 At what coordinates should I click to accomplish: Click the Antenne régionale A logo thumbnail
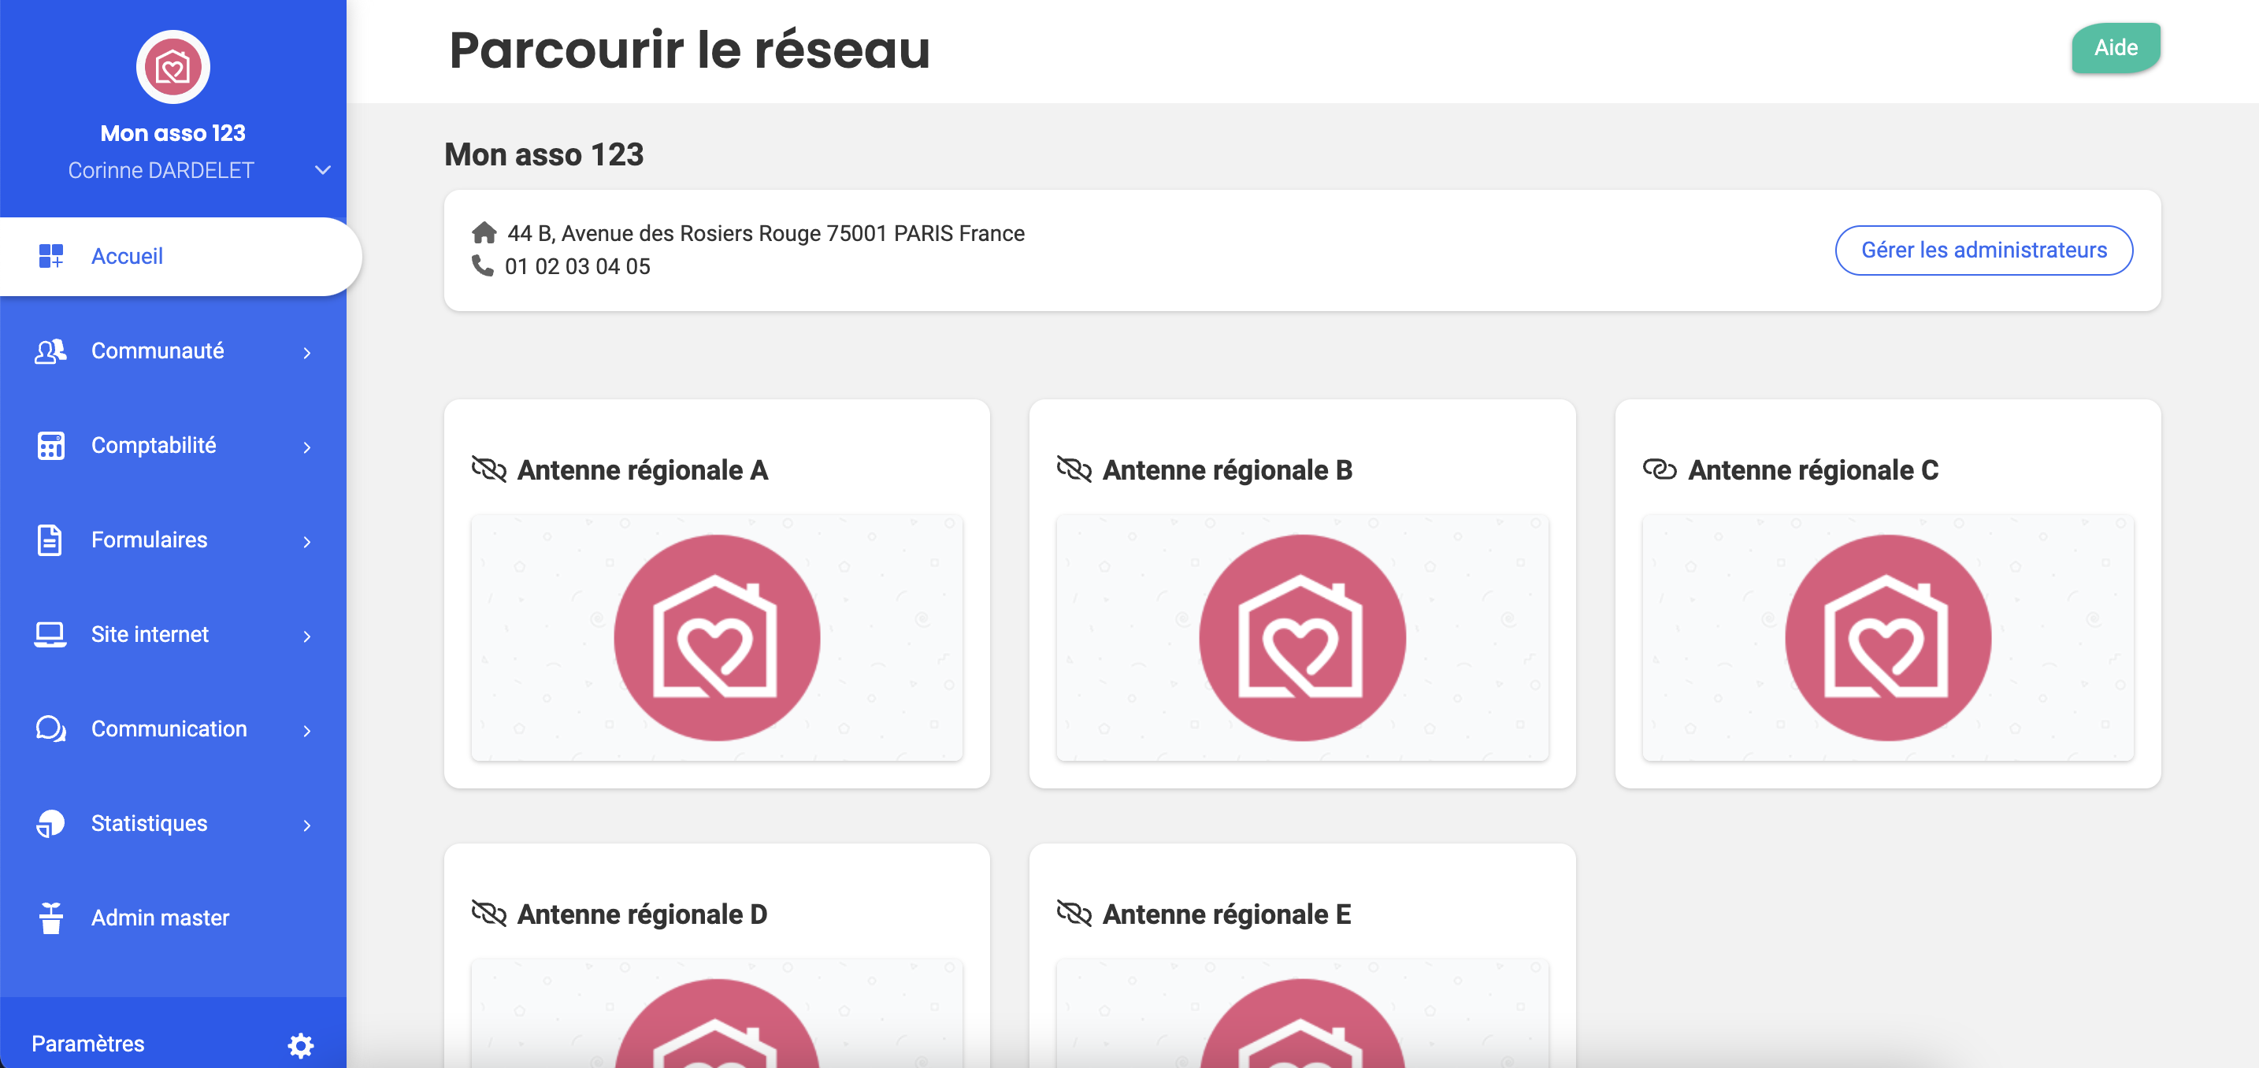click(717, 637)
